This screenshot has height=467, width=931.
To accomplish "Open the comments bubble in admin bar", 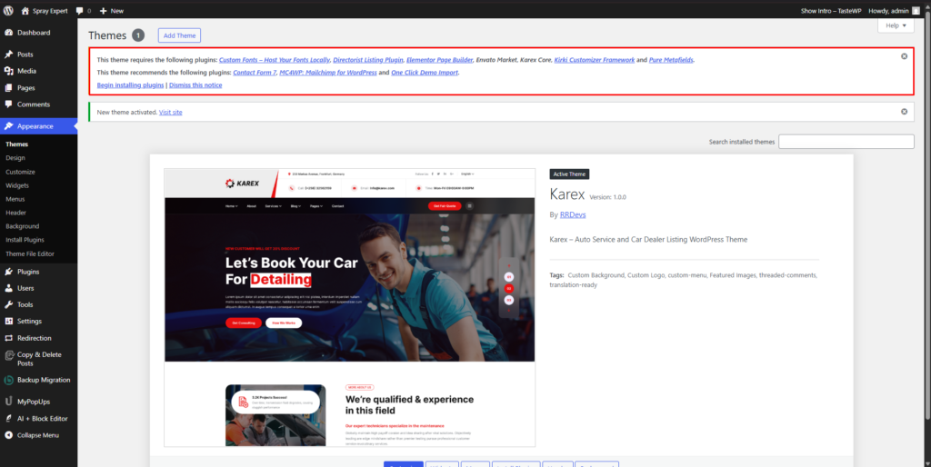I will click(x=82, y=10).
